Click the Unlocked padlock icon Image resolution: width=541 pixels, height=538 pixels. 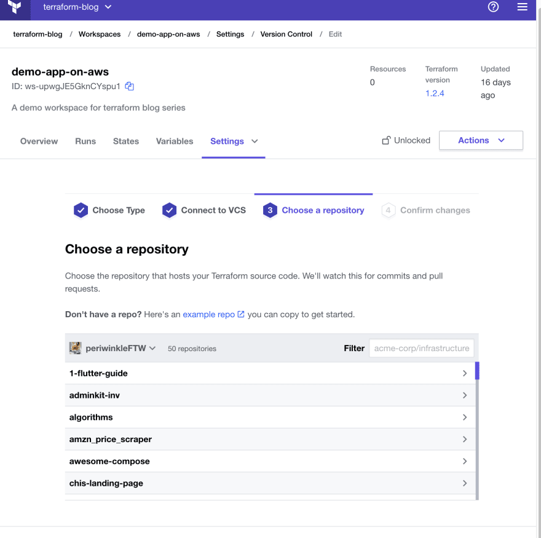[x=386, y=140]
